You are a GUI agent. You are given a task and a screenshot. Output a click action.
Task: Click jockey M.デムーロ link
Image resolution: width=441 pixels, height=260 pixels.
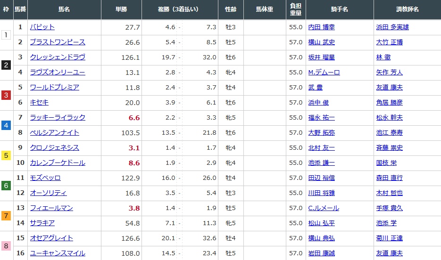(324, 73)
